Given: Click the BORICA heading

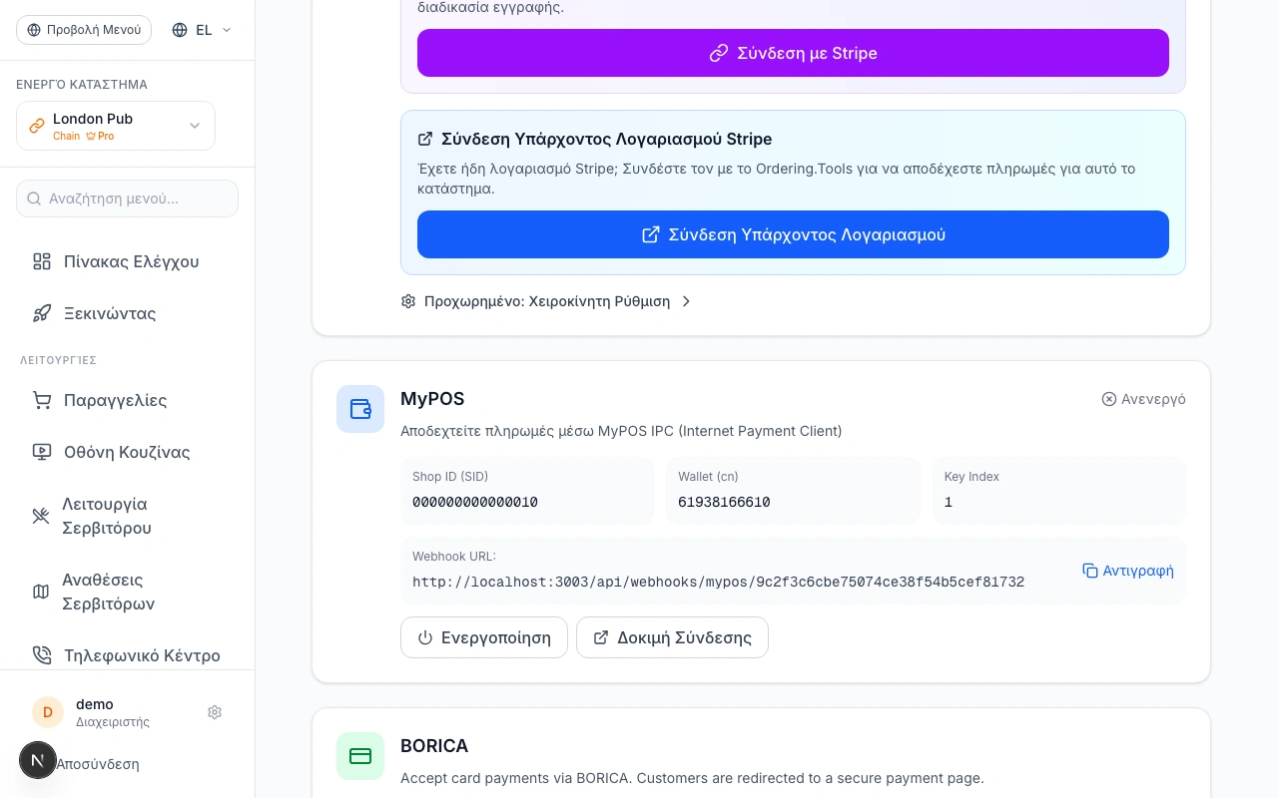Looking at the screenshot, I should pyautogui.click(x=434, y=746).
